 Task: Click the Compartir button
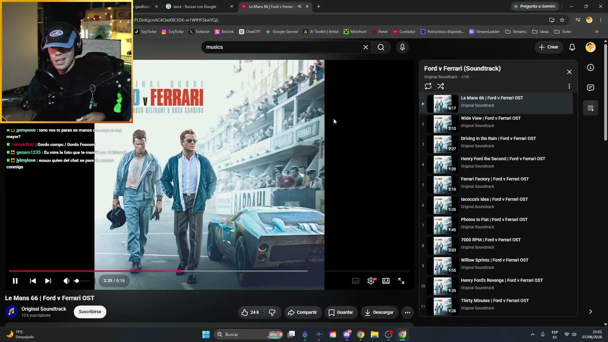[x=302, y=312]
